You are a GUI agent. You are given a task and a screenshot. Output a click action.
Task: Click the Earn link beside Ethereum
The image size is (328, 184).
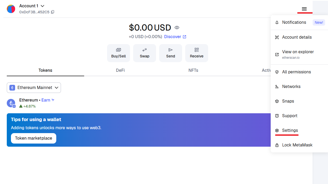tap(46, 100)
